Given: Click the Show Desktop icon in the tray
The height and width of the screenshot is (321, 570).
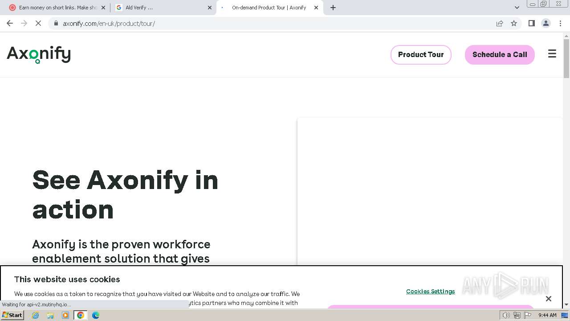Looking at the screenshot, I should 565,315.
